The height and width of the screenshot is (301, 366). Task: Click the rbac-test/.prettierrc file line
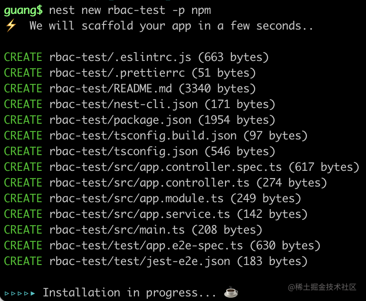tap(116, 73)
